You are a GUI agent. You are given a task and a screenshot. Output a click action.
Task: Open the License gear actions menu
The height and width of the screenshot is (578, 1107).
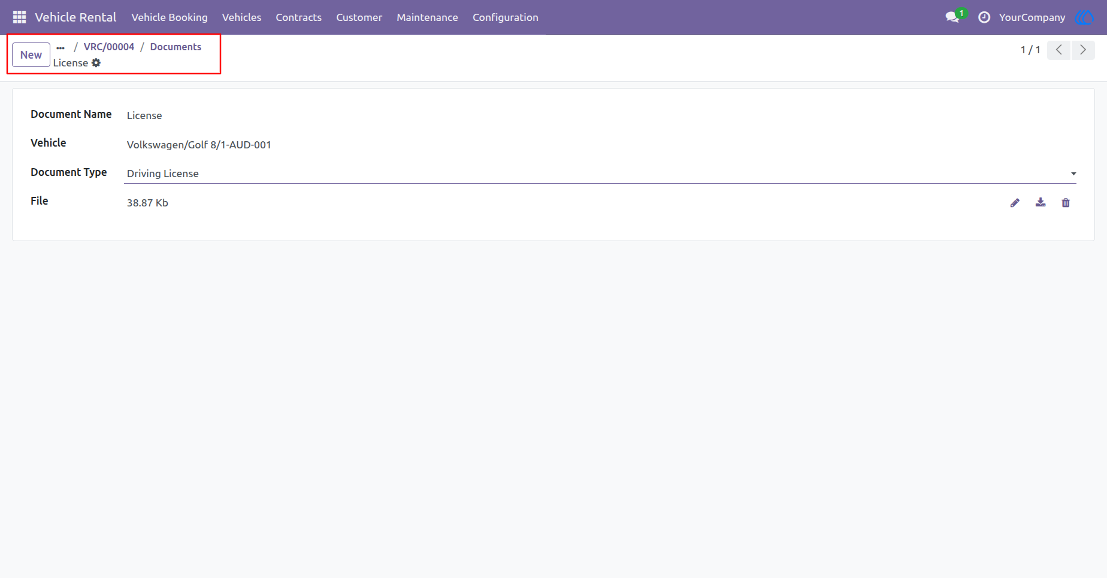pos(96,63)
